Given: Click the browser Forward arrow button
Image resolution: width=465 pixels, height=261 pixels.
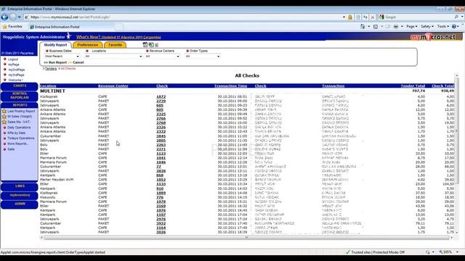Looking at the screenshot, I should pyautogui.click(x=13, y=17).
